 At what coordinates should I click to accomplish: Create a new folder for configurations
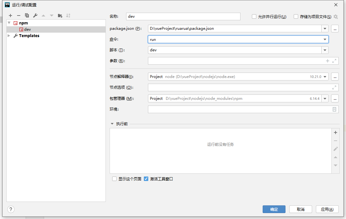coord(60,15)
